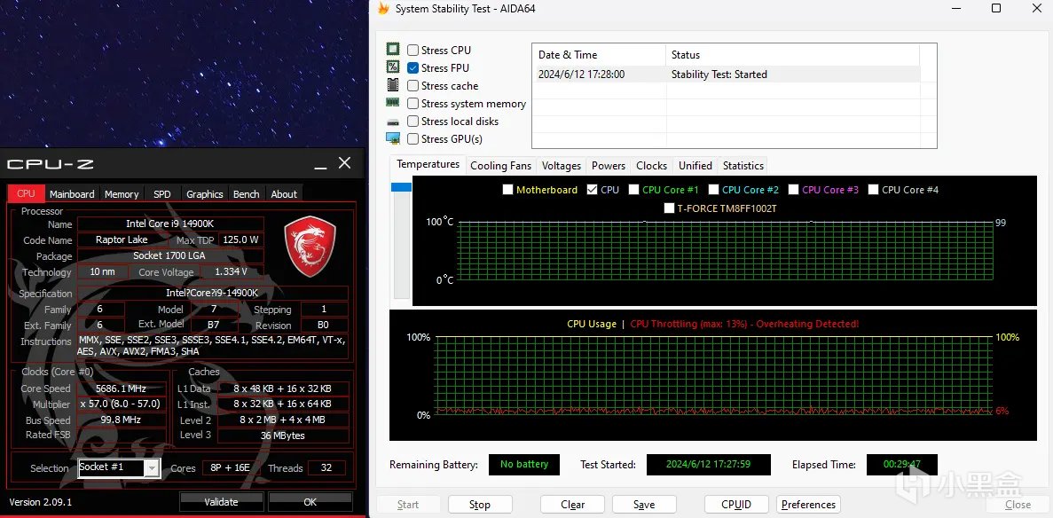Click the '2024/6/12 17:28:00' log entry
The width and height of the screenshot is (1053, 518).
pyautogui.click(x=582, y=75)
